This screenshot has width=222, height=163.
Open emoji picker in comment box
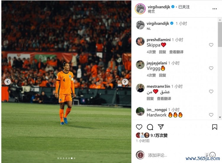212,155
